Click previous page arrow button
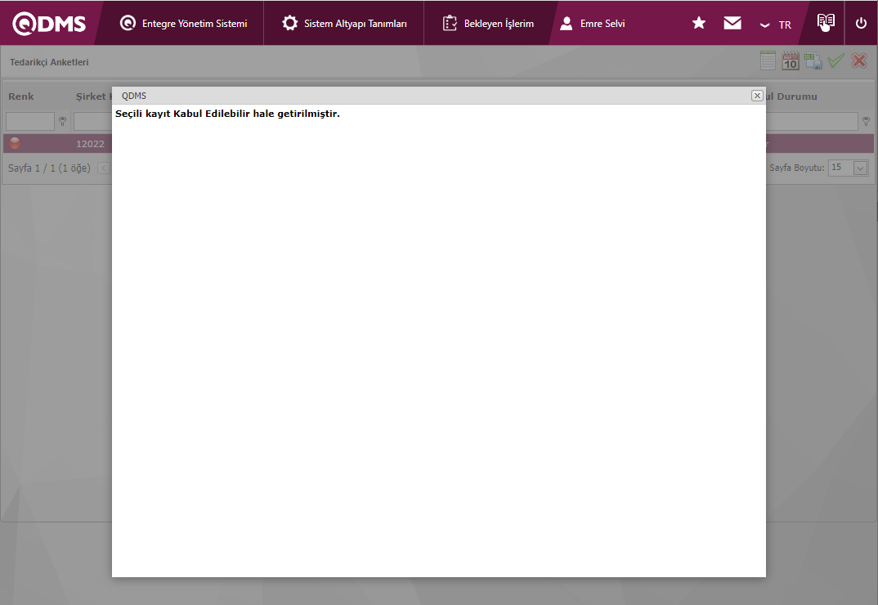Image resolution: width=878 pixels, height=605 pixels. point(104,168)
